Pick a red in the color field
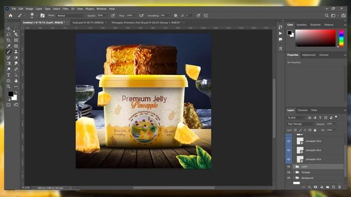 315,38
